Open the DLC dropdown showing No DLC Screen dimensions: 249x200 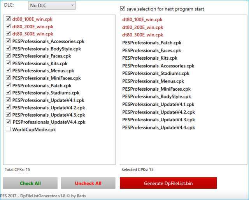click(x=52, y=5)
